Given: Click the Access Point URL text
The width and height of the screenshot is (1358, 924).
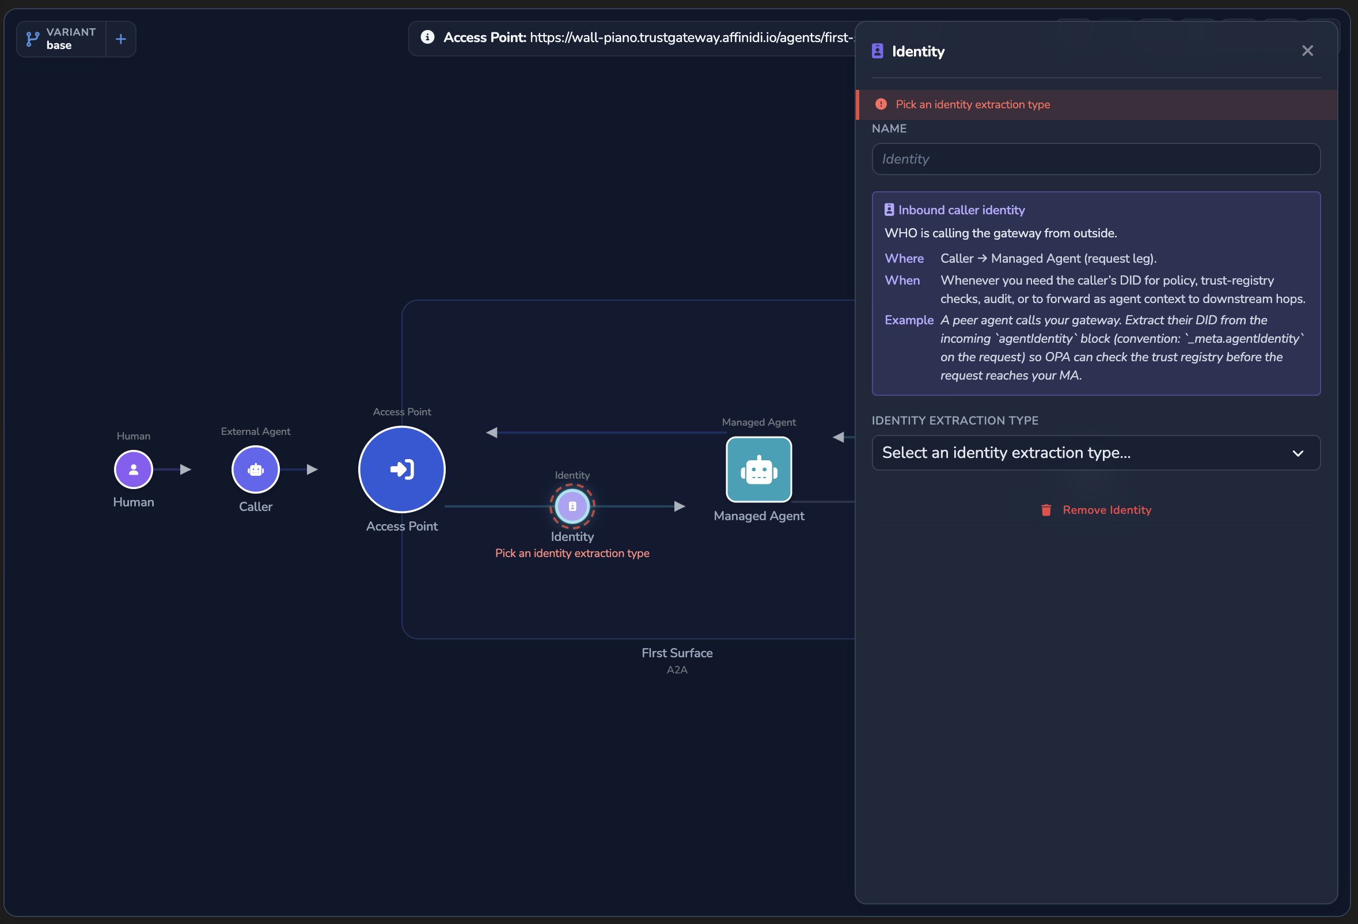Looking at the screenshot, I should [x=693, y=37].
